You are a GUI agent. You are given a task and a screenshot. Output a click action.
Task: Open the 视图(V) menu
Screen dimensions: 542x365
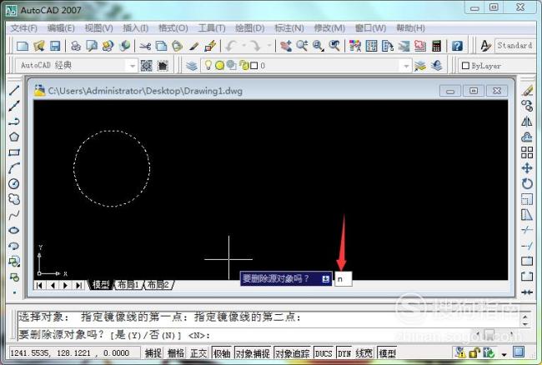pyautogui.click(x=98, y=28)
